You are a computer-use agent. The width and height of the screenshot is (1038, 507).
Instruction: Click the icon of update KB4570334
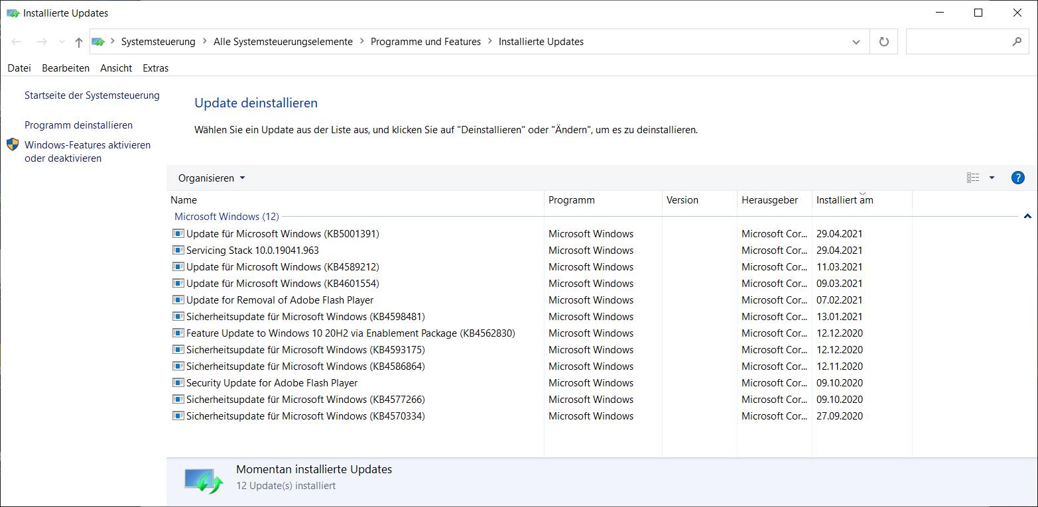point(178,416)
